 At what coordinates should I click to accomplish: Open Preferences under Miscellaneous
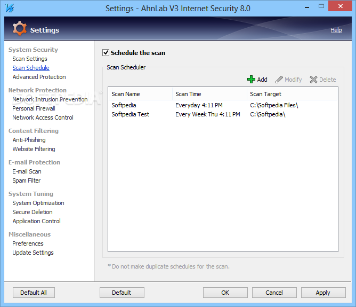pos(28,243)
